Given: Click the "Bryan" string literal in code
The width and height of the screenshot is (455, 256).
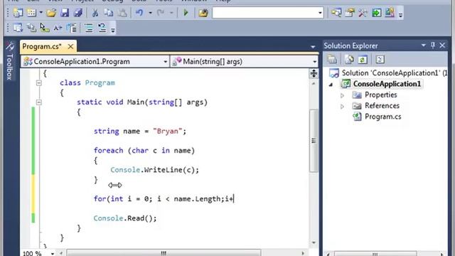Looking at the screenshot, I should [168, 131].
